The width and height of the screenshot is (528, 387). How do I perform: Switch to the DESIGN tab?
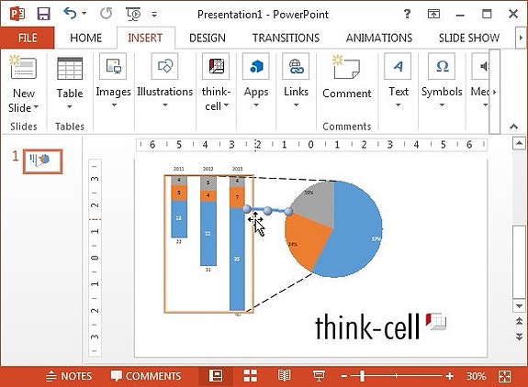208,38
